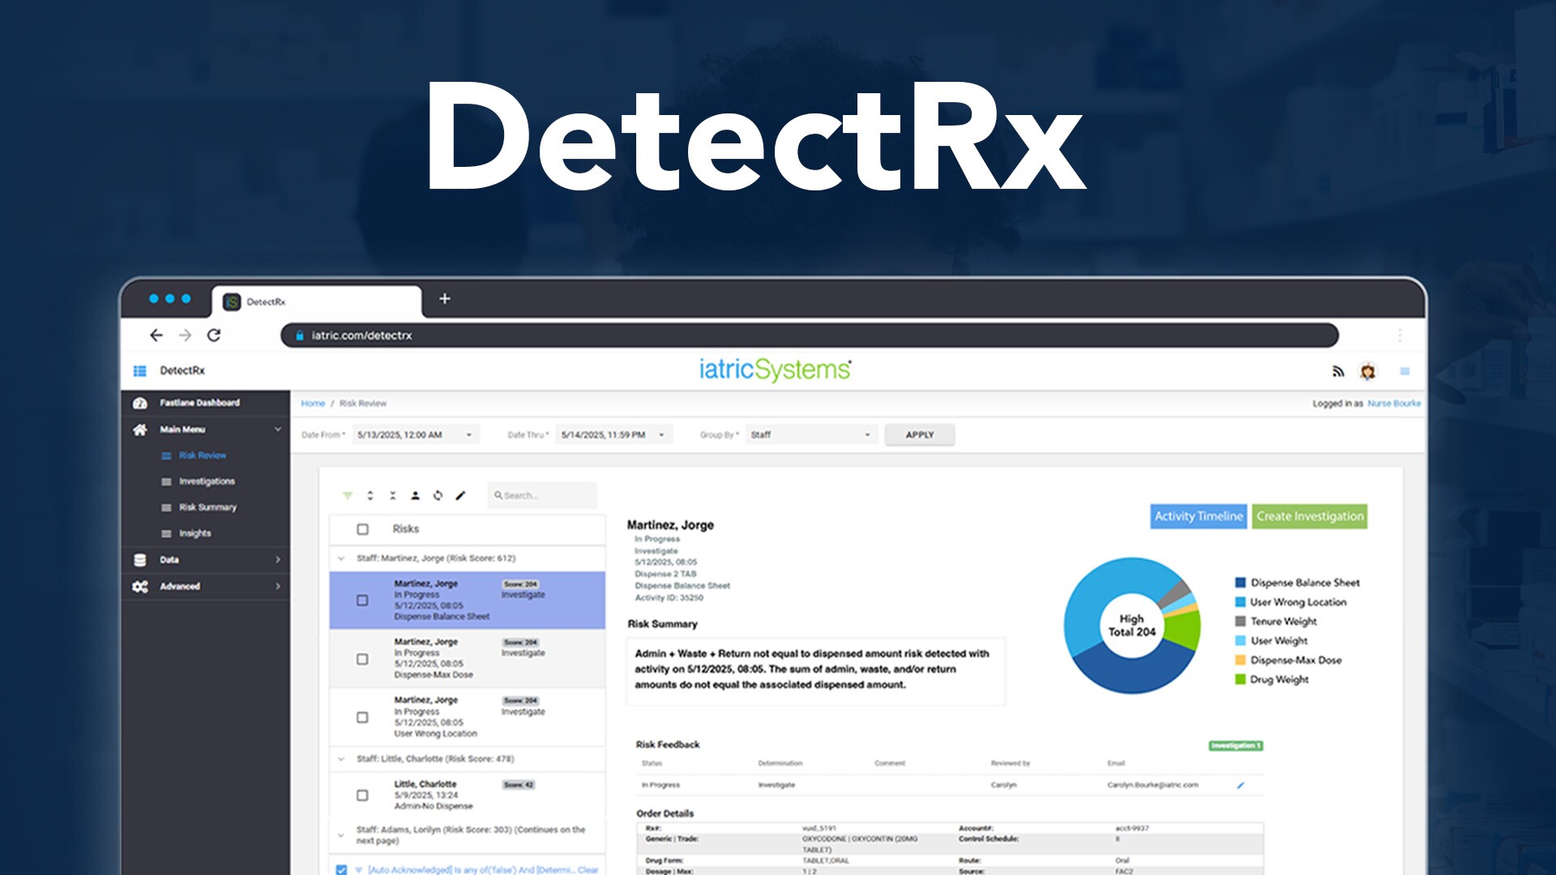Image resolution: width=1556 pixels, height=875 pixels.
Task: Click the Dispense Balance Sheet legend swatch
Action: coord(1240,583)
